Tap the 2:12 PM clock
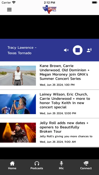This screenshot has width=99, height=175. (x=49, y=3)
